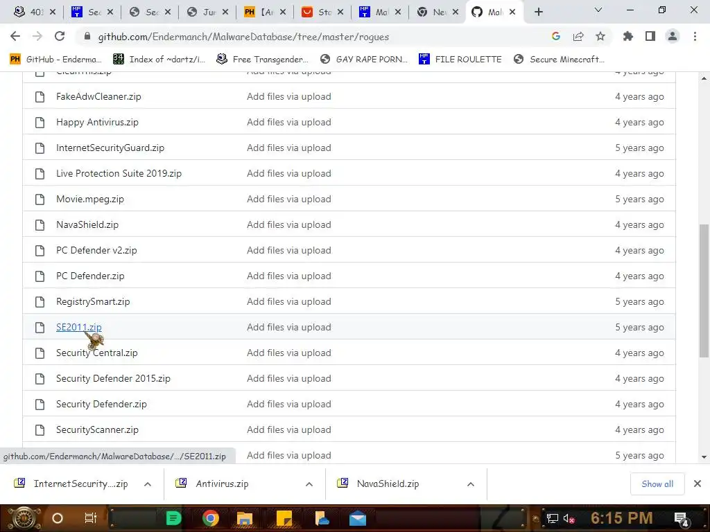Open the Extensions puzzle icon
710x532 pixels.
coord(628,36)
